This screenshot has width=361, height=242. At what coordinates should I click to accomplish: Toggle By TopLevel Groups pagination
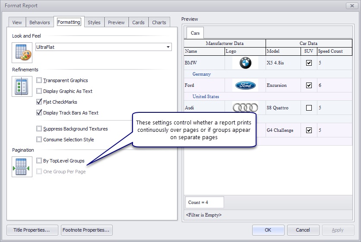coord(39,161)
